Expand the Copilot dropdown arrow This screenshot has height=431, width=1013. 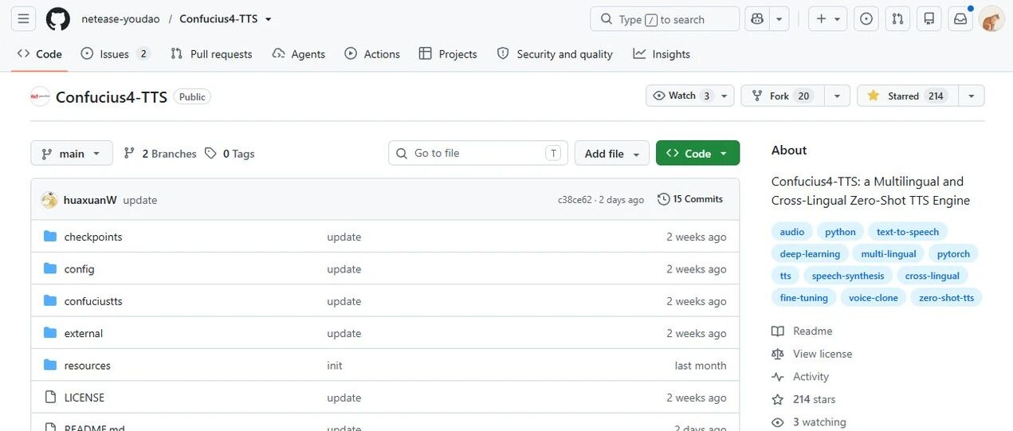[779, 19]
